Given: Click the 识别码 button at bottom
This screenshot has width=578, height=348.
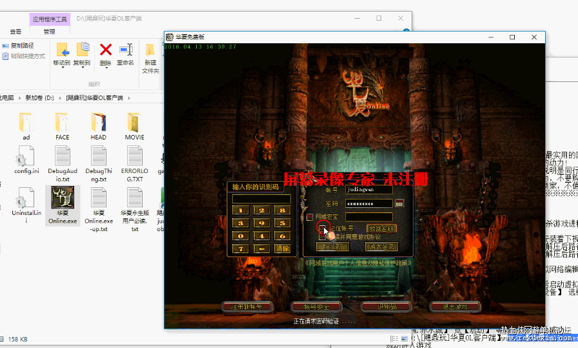Looking at the screenshot, I should click(386, 307).
